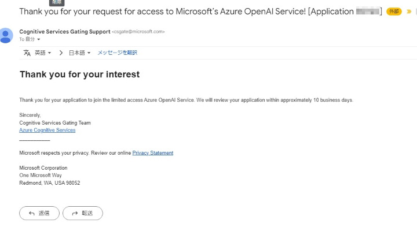417x231 pixels.
Task: Open the 英語 source language dropdown
Action: click(x=43, y=53)
